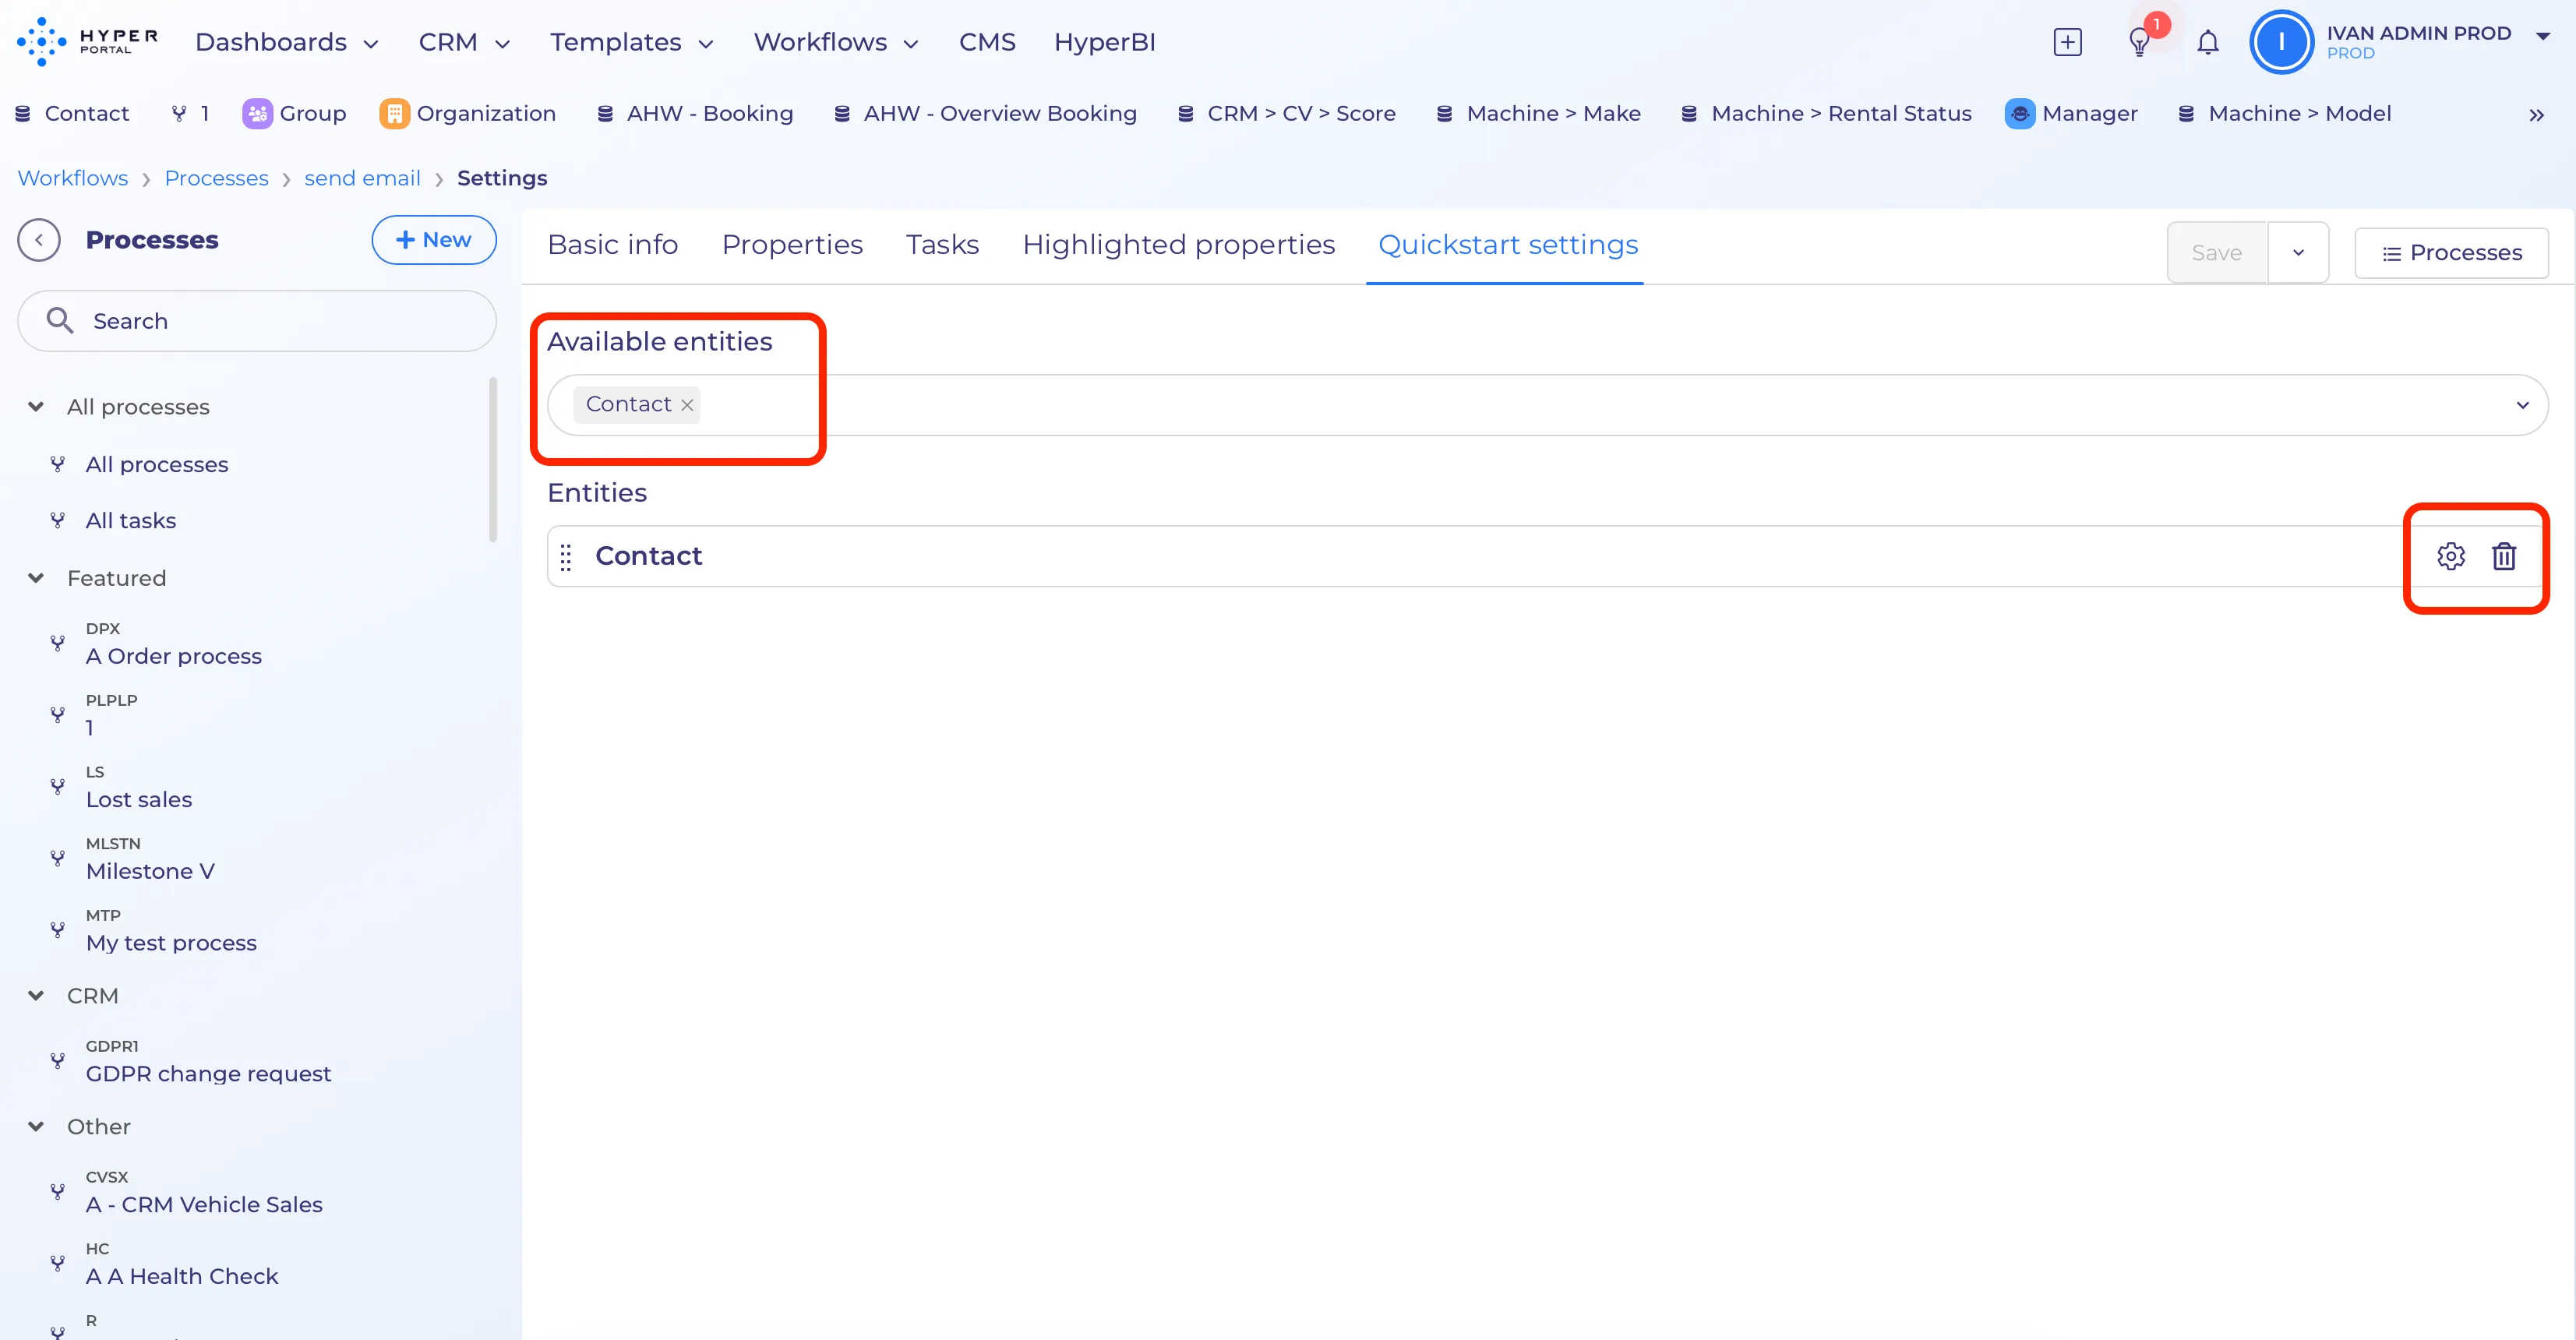2576x1340 pixels.
Task: Open the Contact bookmark shortcut
Action: 72,114
